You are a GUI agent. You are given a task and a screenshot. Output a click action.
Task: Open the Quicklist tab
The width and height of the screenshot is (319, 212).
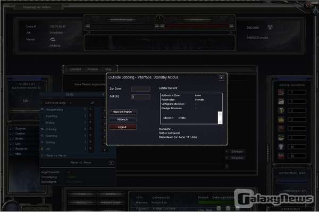point(75,69)
